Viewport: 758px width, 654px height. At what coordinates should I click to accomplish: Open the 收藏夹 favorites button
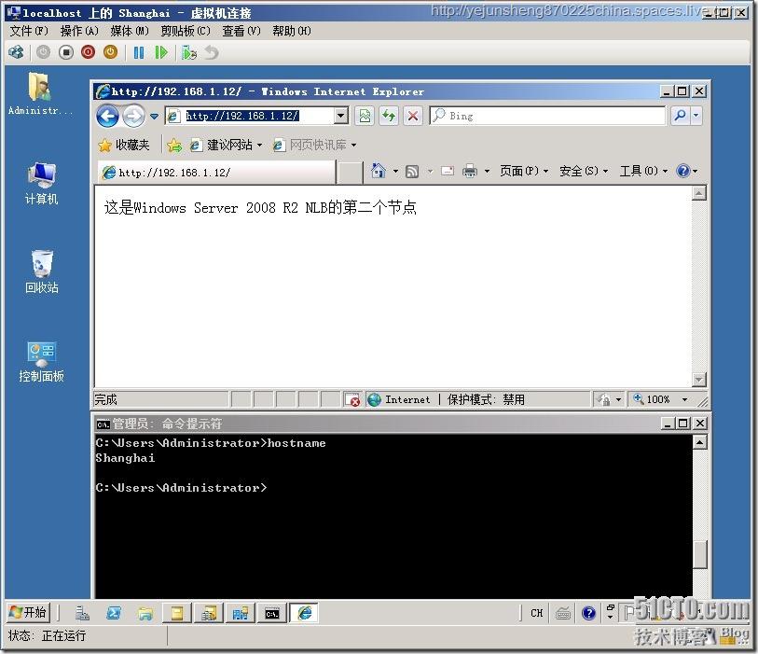(124, 145)
